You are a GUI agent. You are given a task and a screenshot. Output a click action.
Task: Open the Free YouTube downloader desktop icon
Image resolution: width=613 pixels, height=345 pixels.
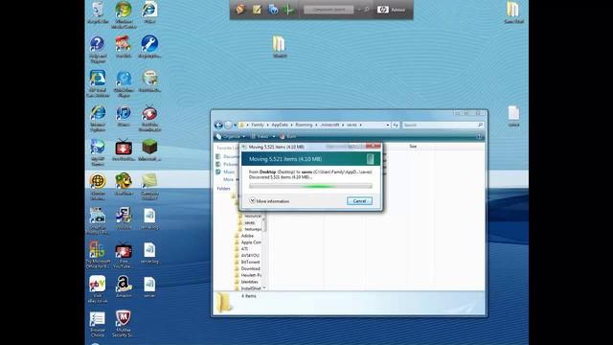(x=124, y=255)
